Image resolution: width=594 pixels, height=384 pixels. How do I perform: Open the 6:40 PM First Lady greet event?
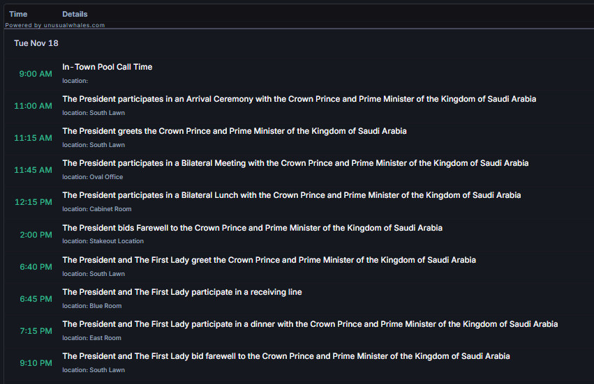269,260
